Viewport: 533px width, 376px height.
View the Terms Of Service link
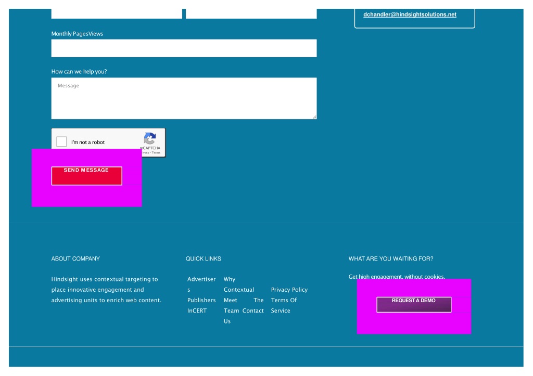(x=284, y=305)
